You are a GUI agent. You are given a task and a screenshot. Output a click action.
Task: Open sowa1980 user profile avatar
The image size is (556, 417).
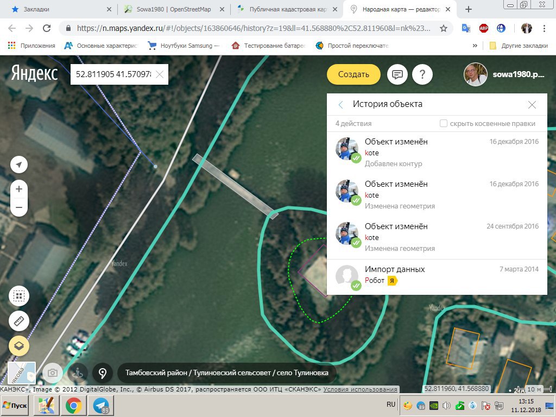pyautogui.click(x=476, y=74)
